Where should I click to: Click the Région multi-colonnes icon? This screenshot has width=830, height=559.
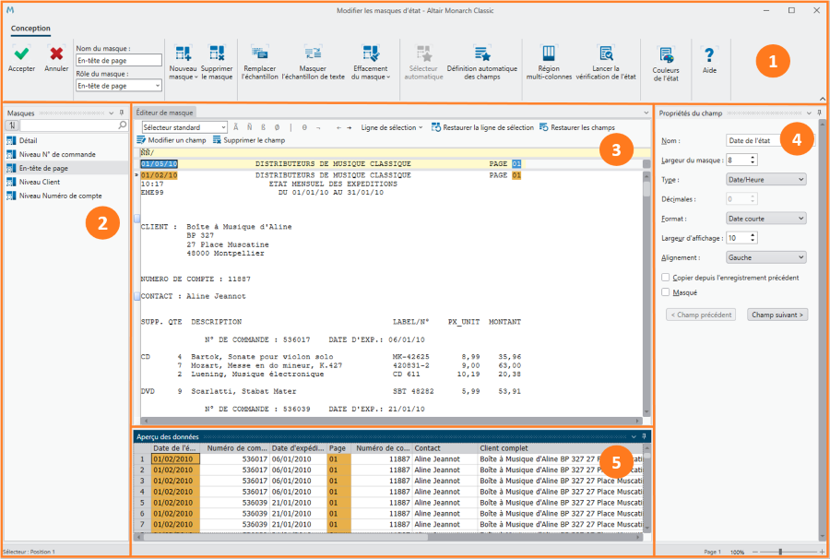coord(550,54)
